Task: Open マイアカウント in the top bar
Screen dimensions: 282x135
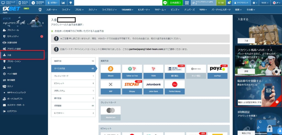Action: (x=241, y=3)
